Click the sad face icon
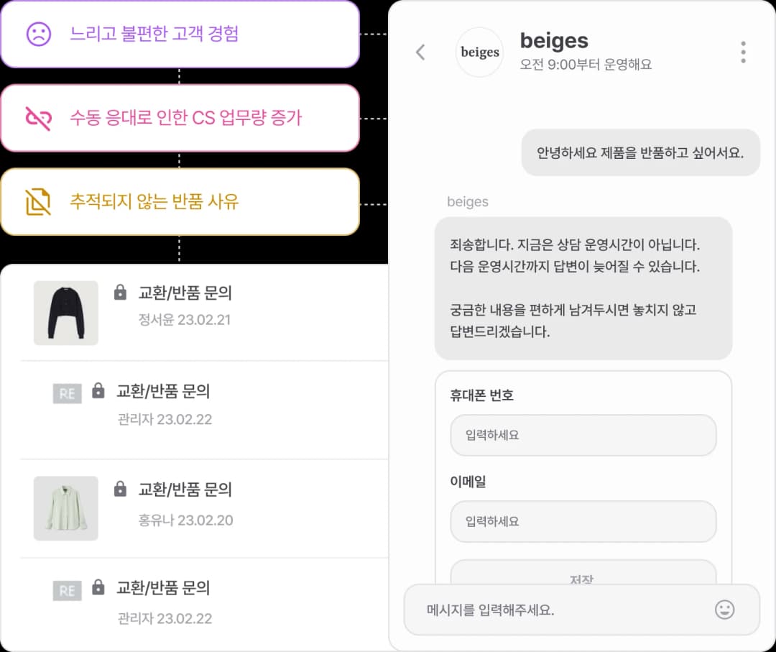 (39, 34)
